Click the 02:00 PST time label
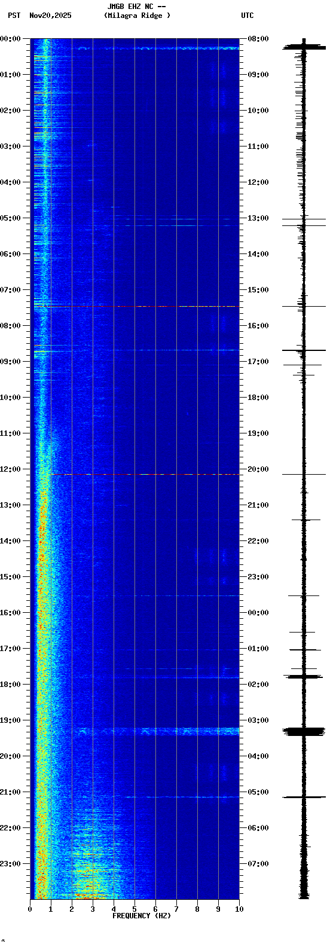 [x=10, y=111]
